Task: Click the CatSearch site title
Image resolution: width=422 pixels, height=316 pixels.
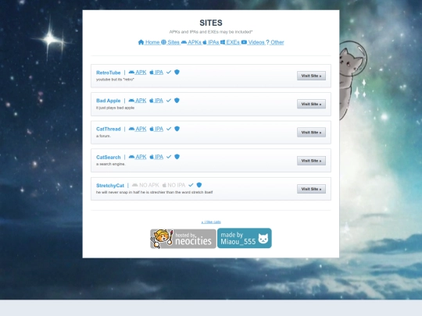Action: click(108, 157)
